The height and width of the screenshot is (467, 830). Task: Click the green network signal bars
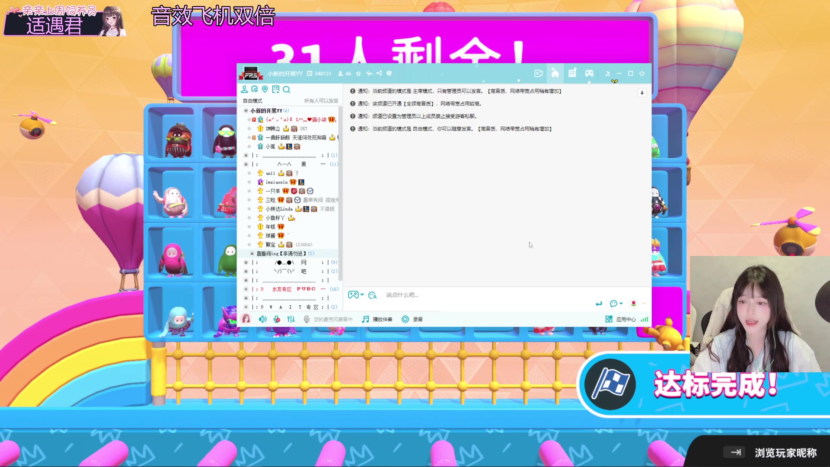click(x=645, y=319)
